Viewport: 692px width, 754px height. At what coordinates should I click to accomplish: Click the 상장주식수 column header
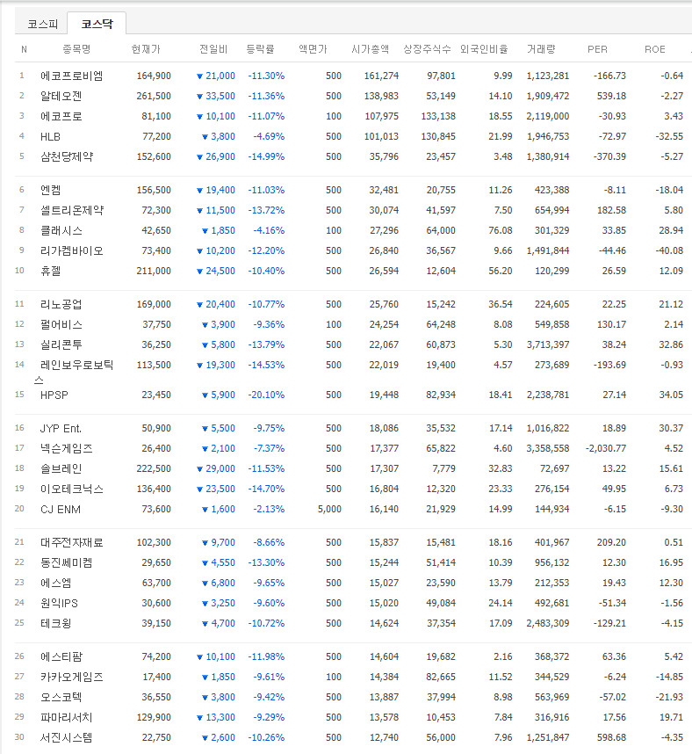427,49
